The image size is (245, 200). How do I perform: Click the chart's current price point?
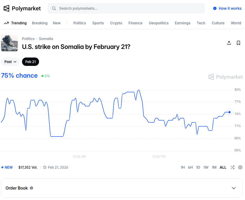point(230,112)
